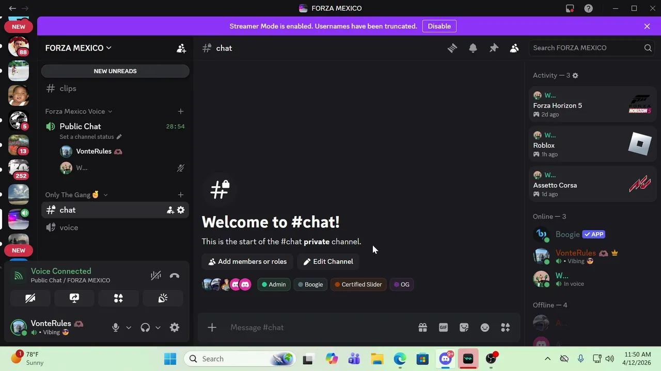Set a channel status
Viewport: 661px width, 371px height.
90,137
